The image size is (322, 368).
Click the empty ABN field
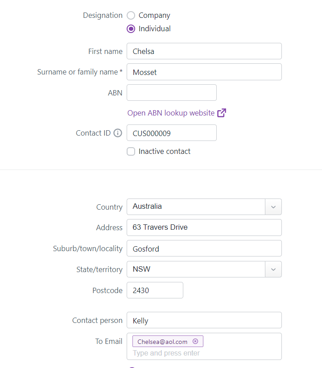tap(172, 93)
